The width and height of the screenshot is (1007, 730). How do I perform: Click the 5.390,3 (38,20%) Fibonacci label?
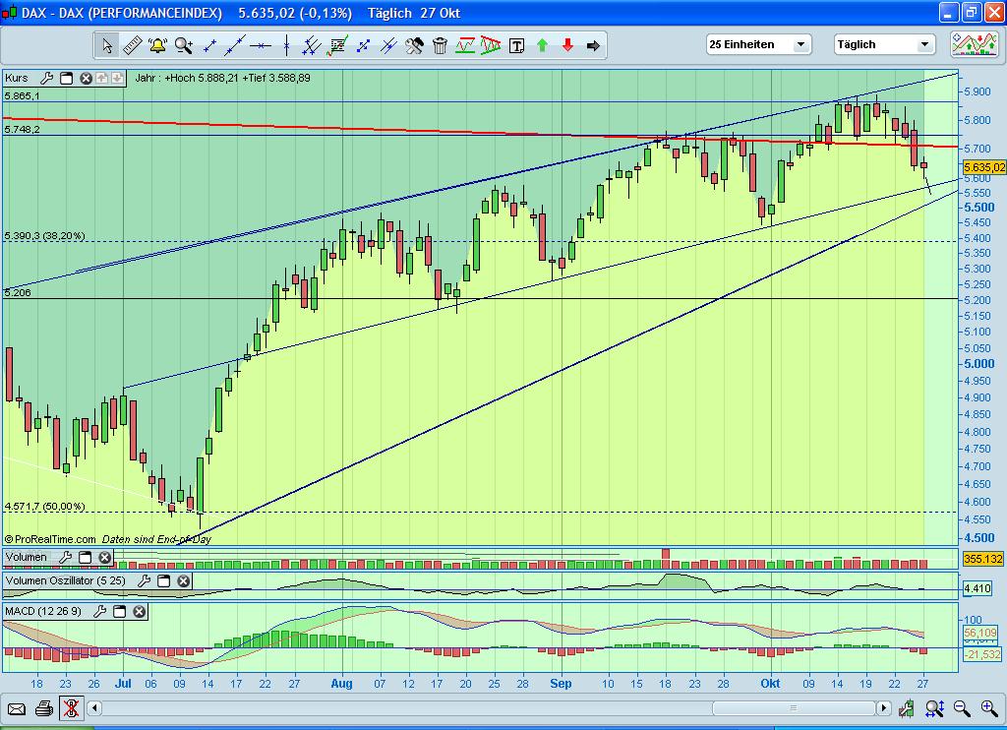(44, 236)
